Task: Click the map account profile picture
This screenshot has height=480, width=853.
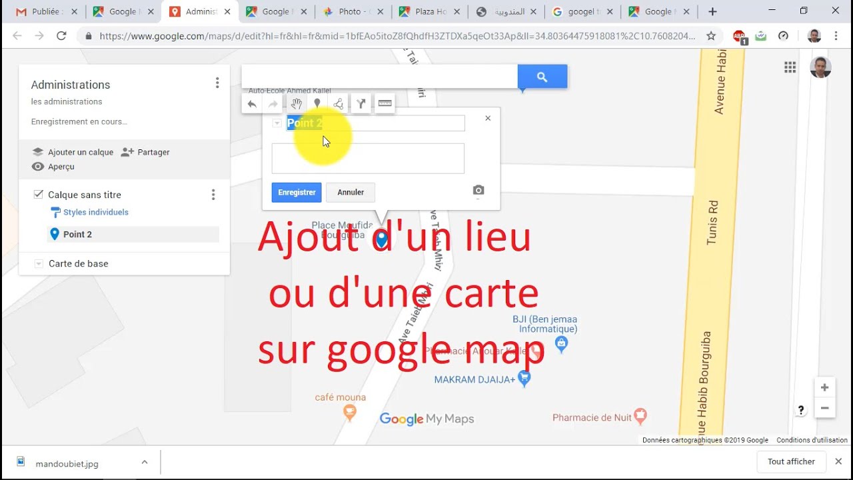Action: [820, 67]
